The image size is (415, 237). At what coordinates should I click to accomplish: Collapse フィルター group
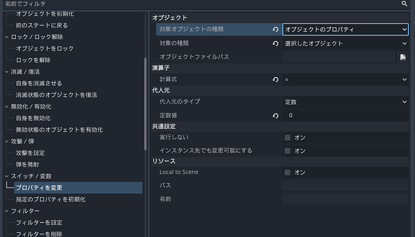click(7, 211)
